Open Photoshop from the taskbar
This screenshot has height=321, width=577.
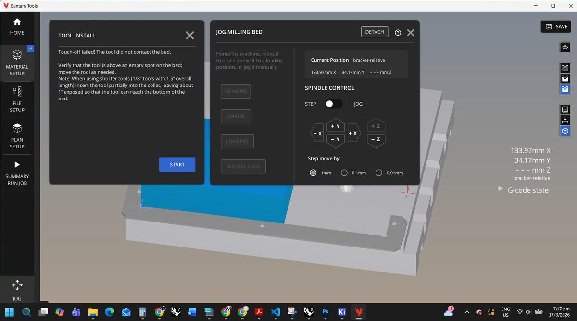(325, 312)
